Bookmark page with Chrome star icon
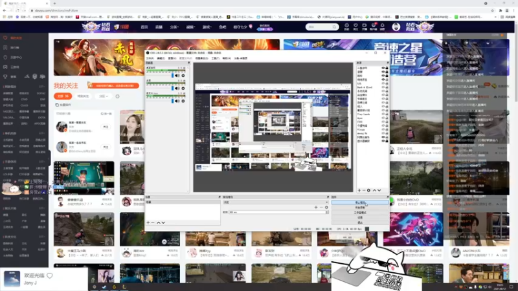518x291 pixels. point(492,10)
